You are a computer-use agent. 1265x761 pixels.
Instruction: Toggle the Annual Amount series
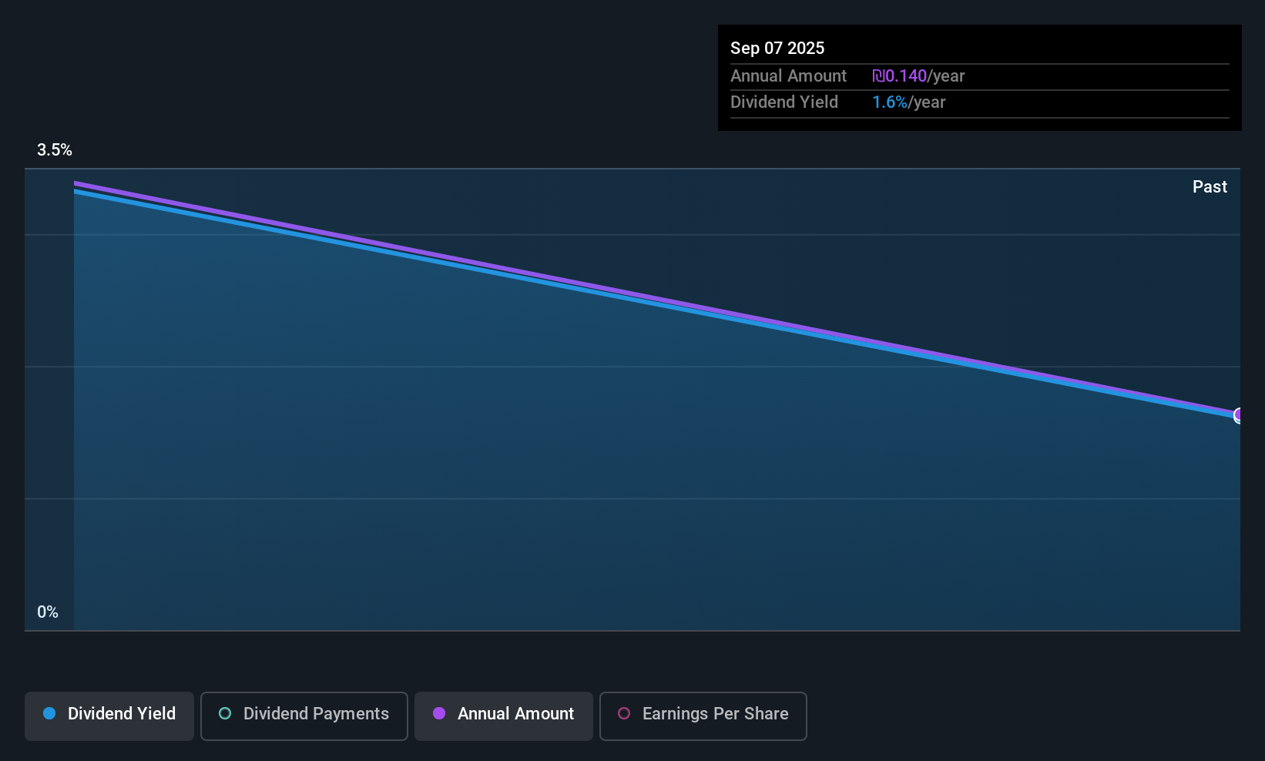click(504, 716)
